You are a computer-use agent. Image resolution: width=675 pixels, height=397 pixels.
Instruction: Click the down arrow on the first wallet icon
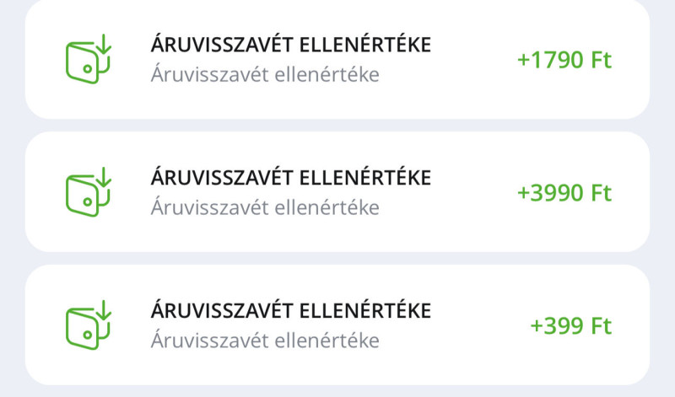[103, 44]
